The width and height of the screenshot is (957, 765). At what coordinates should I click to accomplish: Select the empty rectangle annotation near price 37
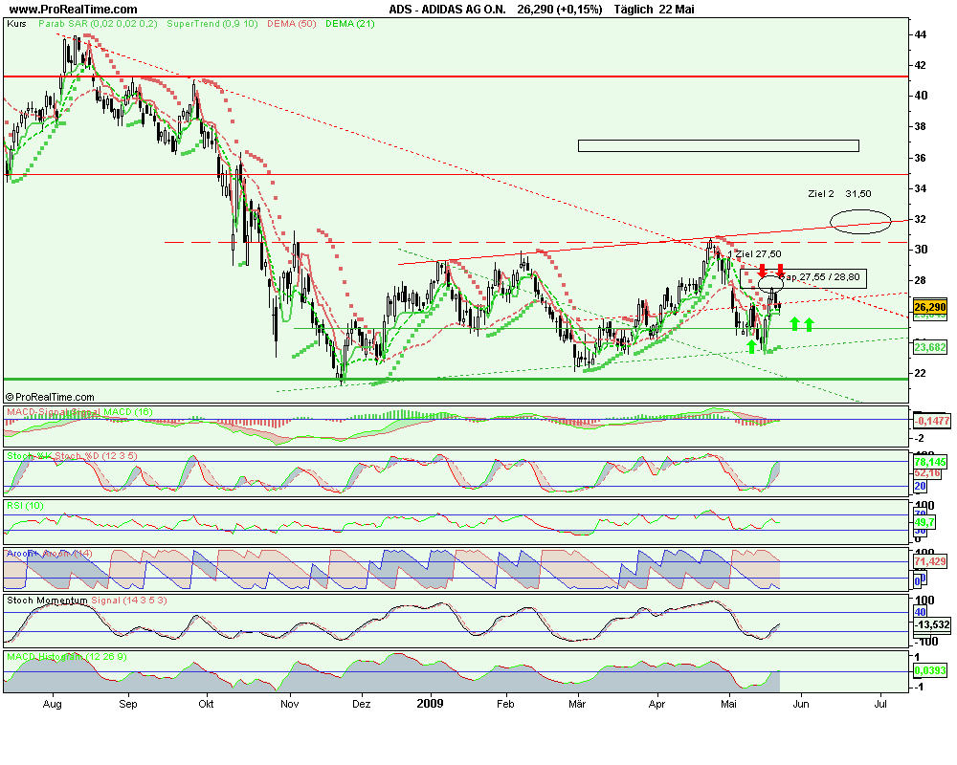pyautogui.click(x=718, y=145)
